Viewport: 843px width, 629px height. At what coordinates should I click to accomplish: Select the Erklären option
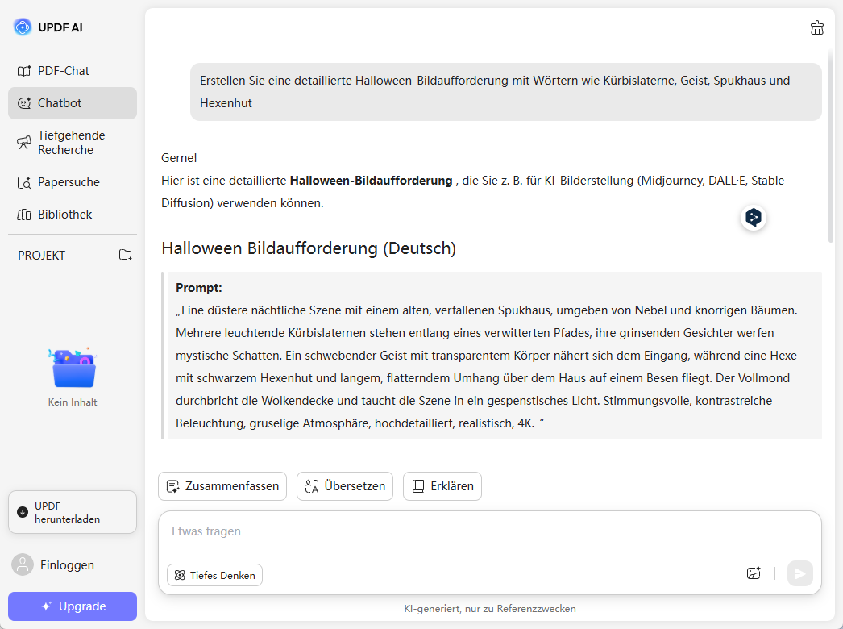442,486
